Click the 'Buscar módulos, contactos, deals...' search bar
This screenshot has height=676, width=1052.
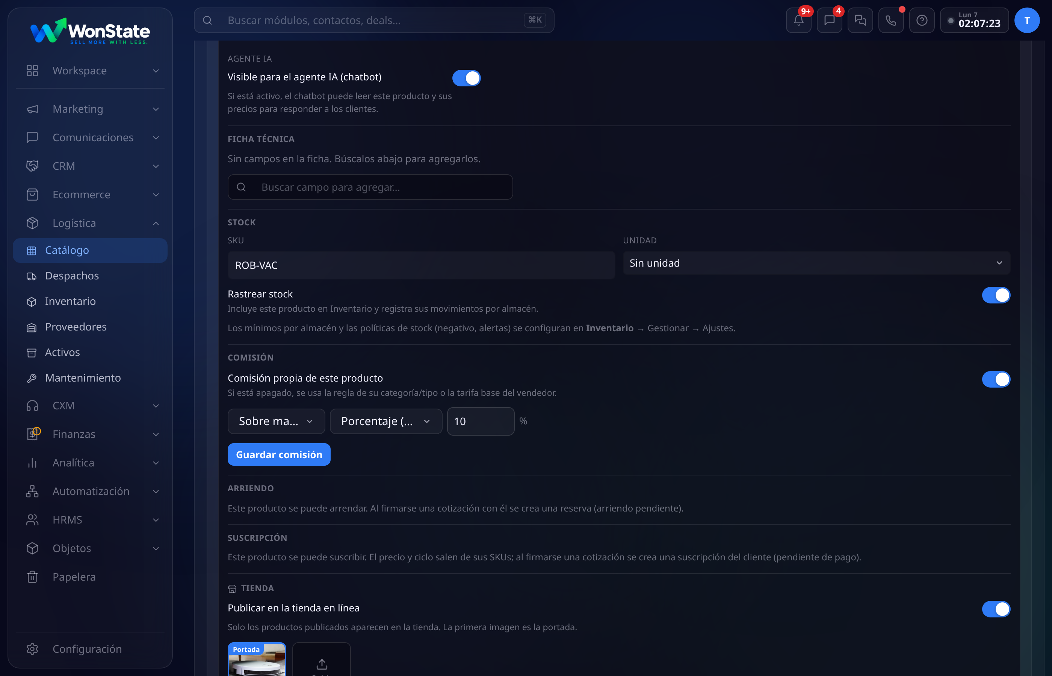click(373, 20)
